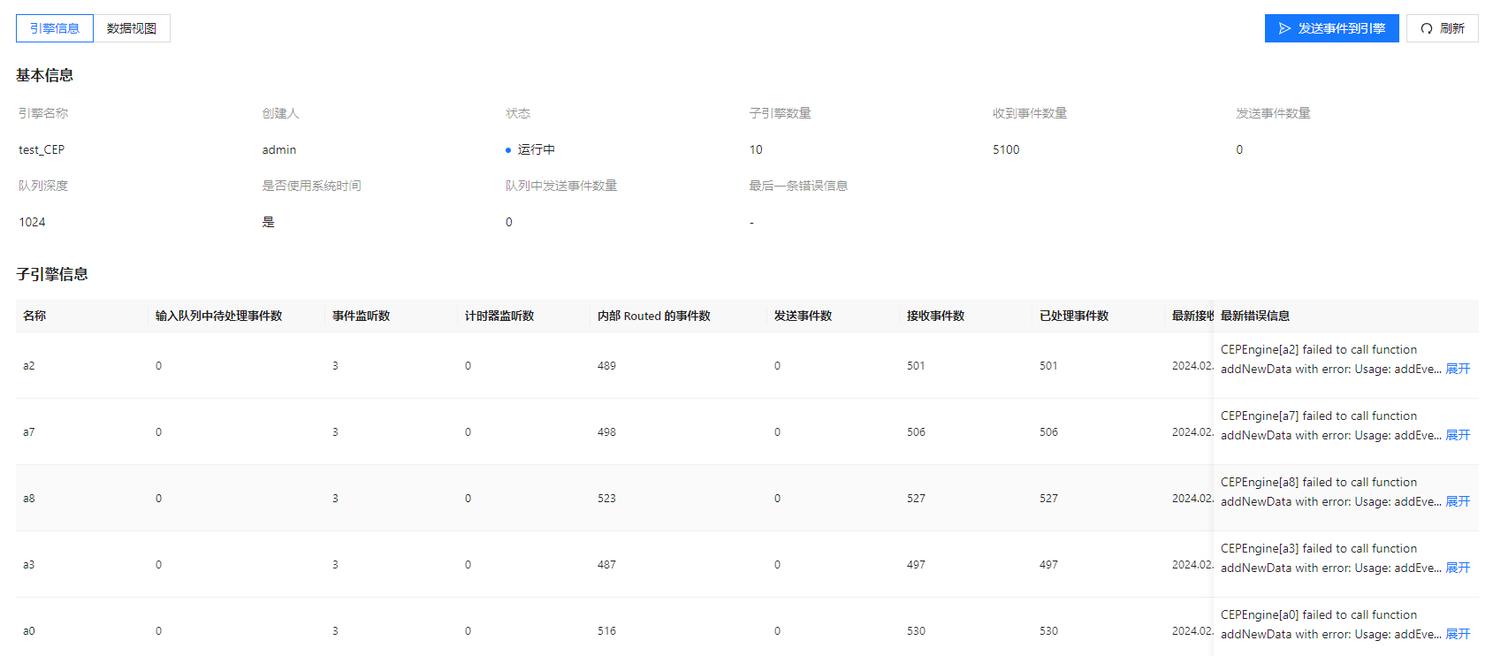
Task: Click the circular refresh arrow icon
Action: (1426, 28)
